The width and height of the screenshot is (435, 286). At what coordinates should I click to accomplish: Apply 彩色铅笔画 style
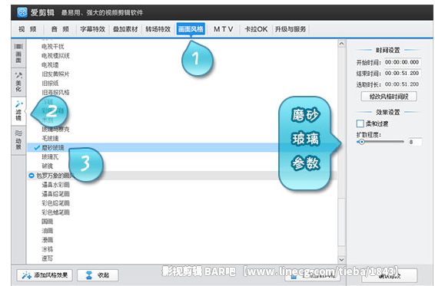(x=55, y=203)
